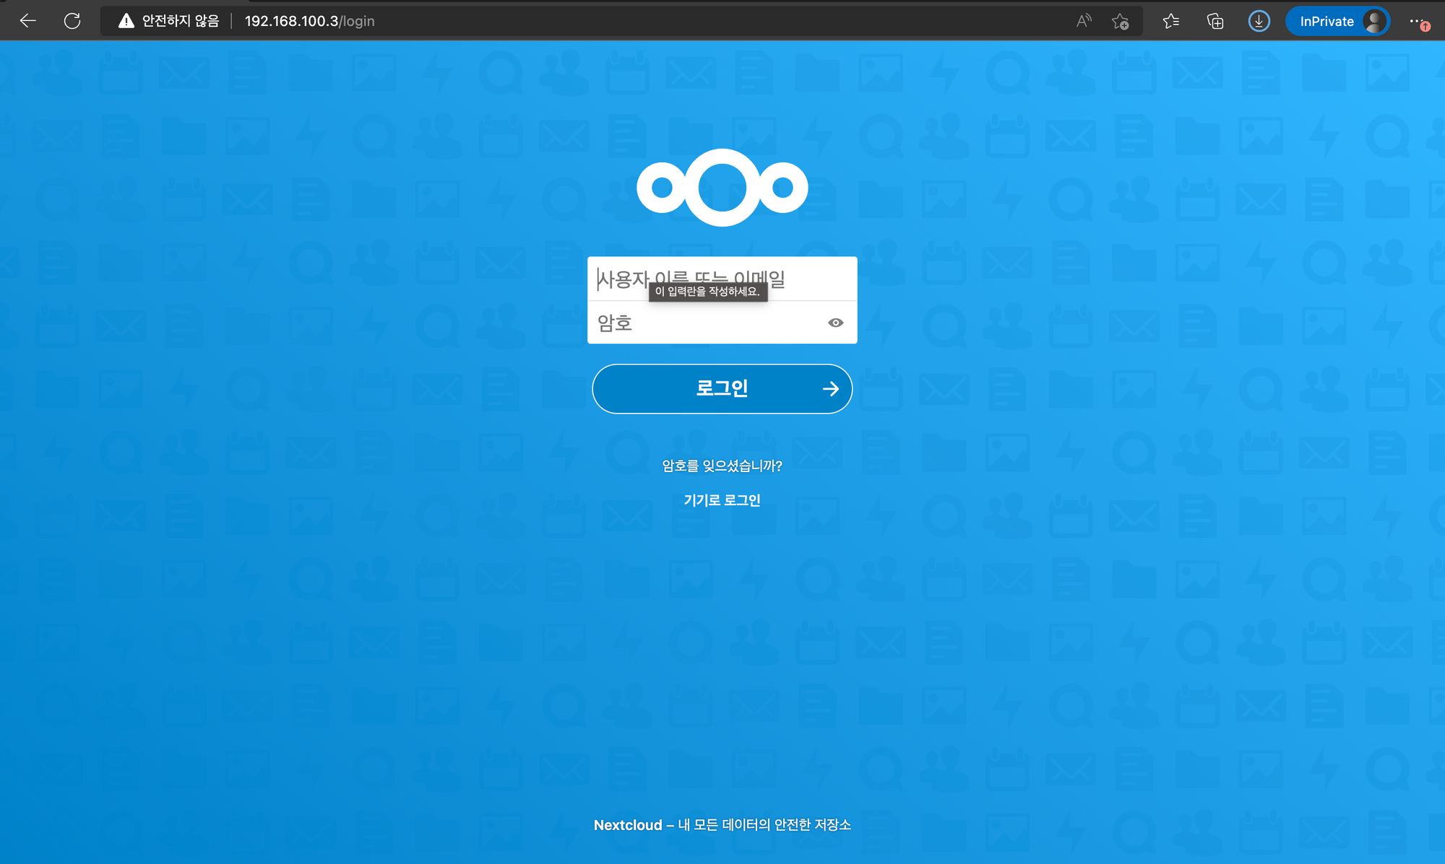Open the Favorites list icon
The width and height of the screenshot is (1445, 864).
pos(1171,21)
